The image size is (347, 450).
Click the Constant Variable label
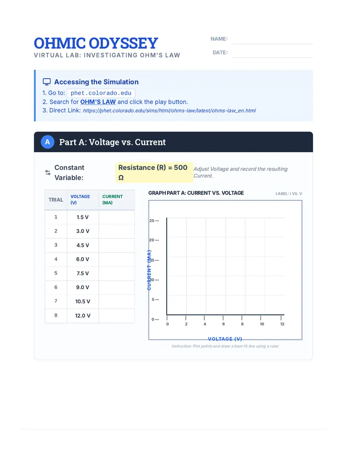(x=69, y=172)
